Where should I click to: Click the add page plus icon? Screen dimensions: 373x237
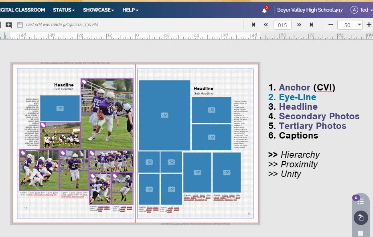tap(9, 25)
